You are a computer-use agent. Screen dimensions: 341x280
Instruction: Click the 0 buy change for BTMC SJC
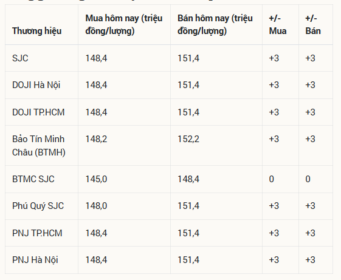click(x=272, y=179)
